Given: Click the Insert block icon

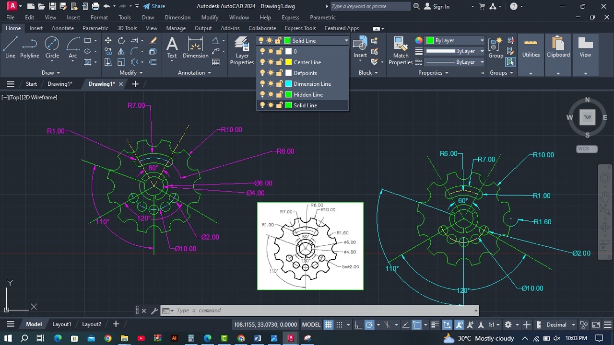Looking at the screenshot, I should pos(360,47).
